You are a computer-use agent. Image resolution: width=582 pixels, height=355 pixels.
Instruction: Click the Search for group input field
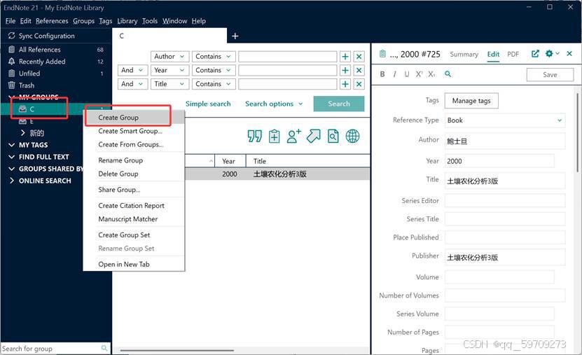[x=50, y=348]
